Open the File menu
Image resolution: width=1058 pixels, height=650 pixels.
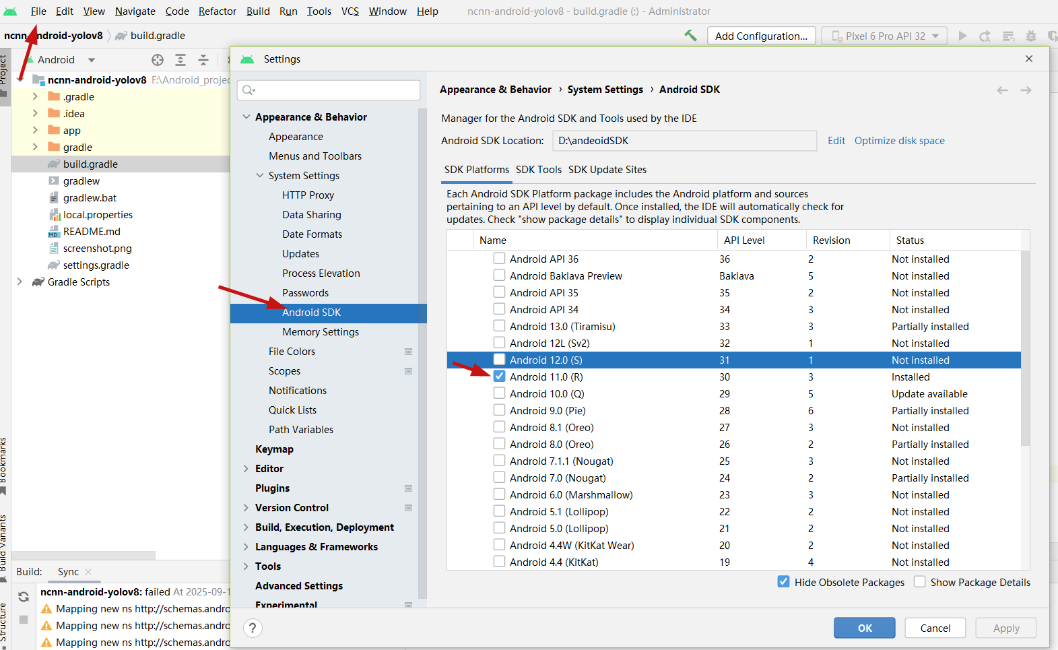click(38, 11)
